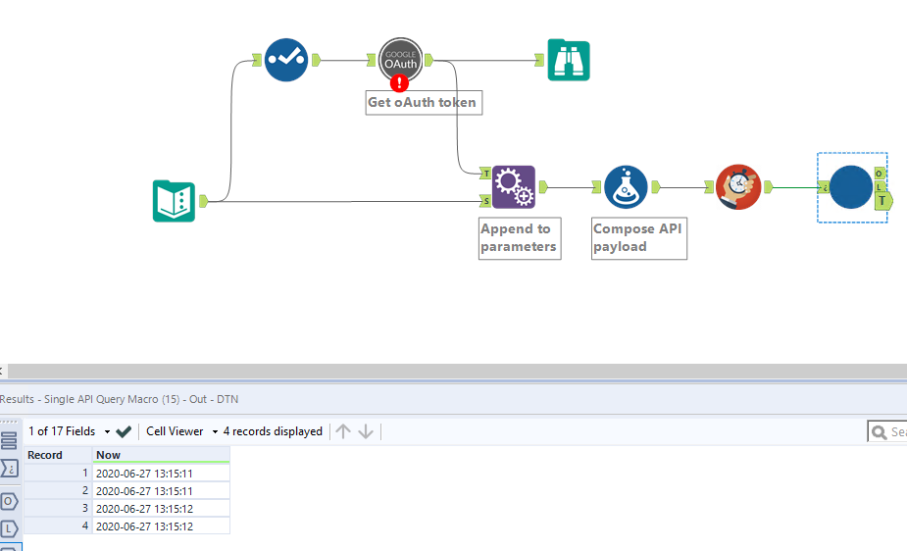Select the Throttle stopwatch tool
The image size is (907, 551).
pyautogui.click(x=738, y=187)
